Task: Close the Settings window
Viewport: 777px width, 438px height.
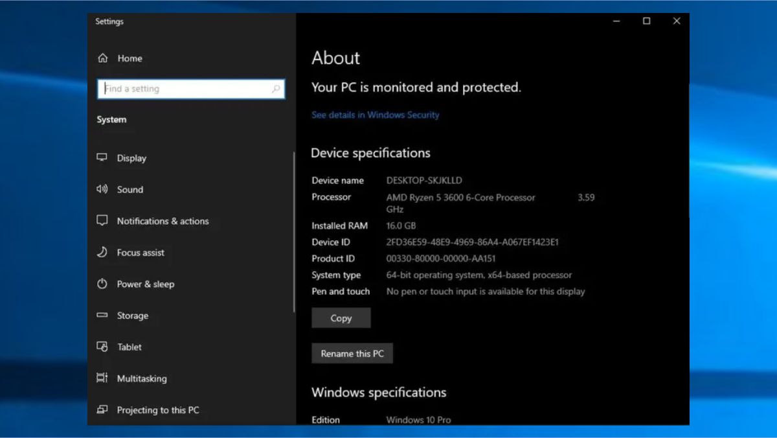Action: [x=677, y=21]
